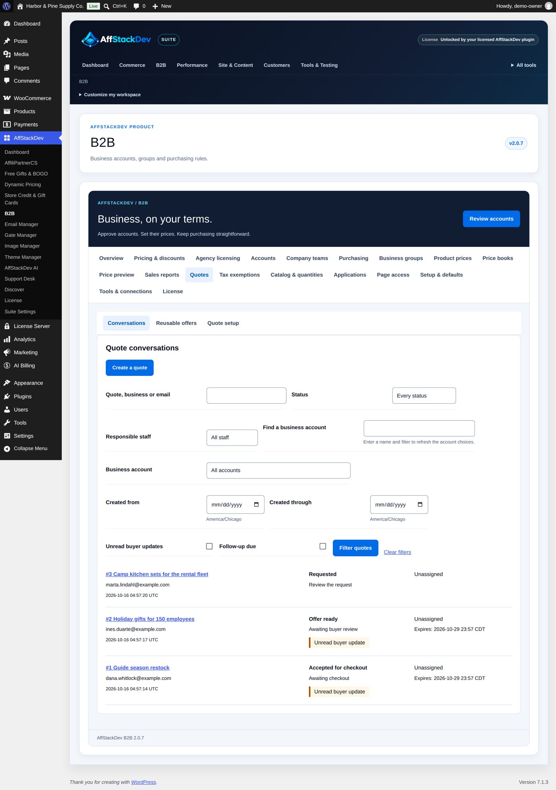Click the user avatar icon
This screenshot has width=556, height=790.
coord(548,6)
